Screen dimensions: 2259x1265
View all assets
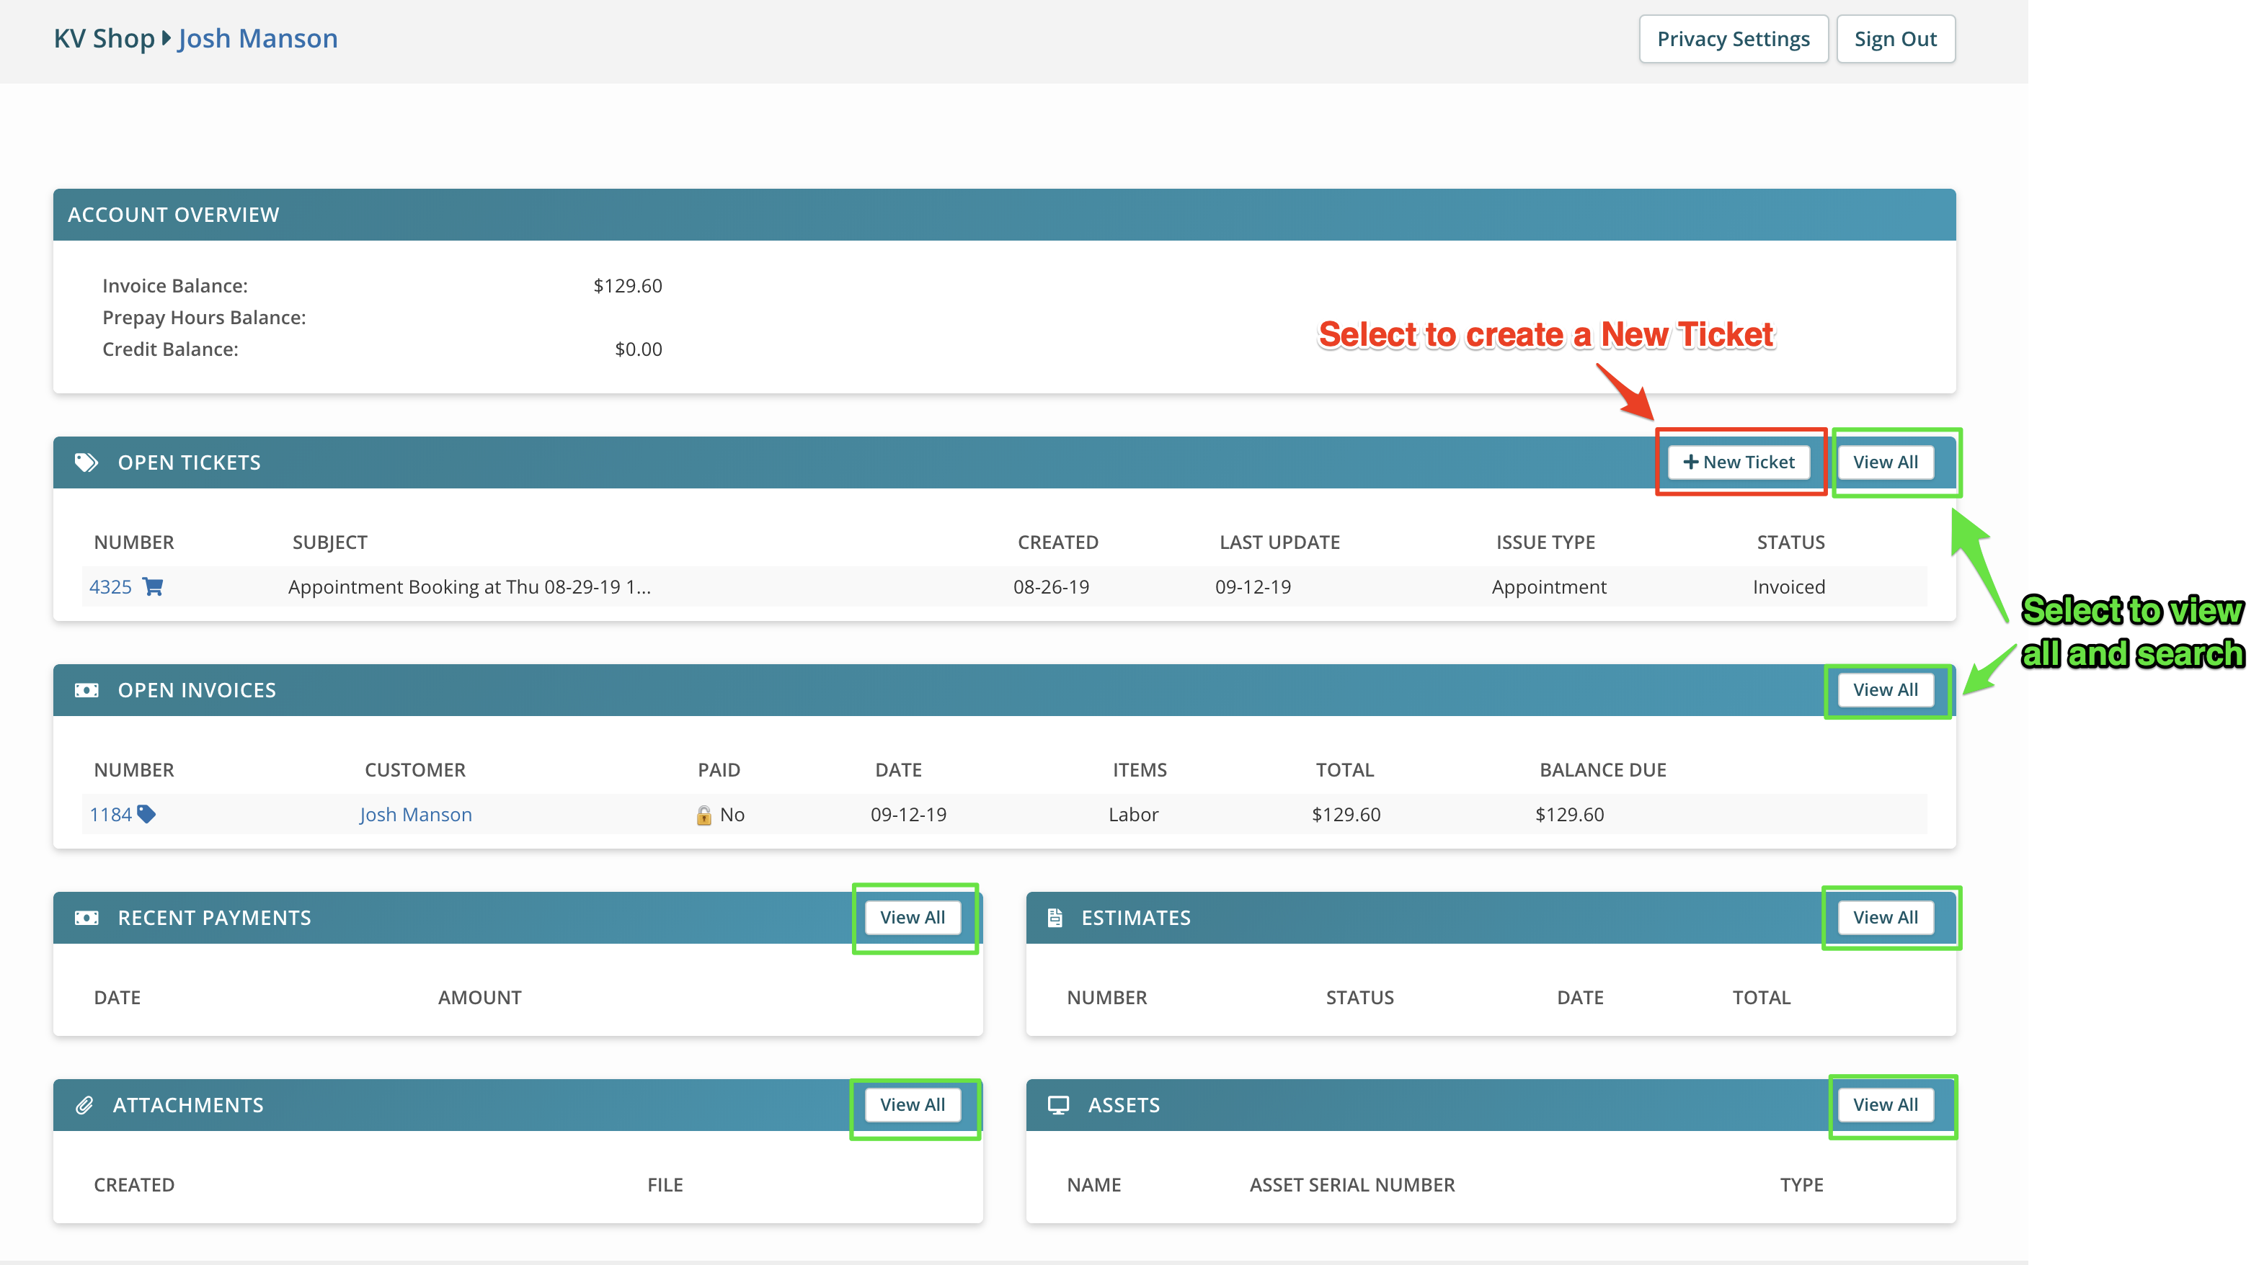[x=1885, y=1104]
